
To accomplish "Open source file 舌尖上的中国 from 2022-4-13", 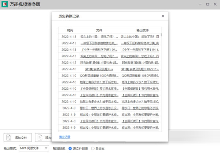I will coord(99,56).
